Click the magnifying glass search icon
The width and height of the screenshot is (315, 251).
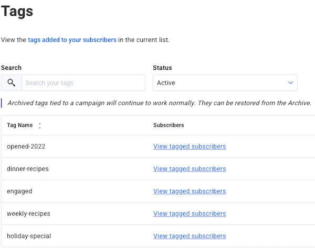(x=12, y=83)
